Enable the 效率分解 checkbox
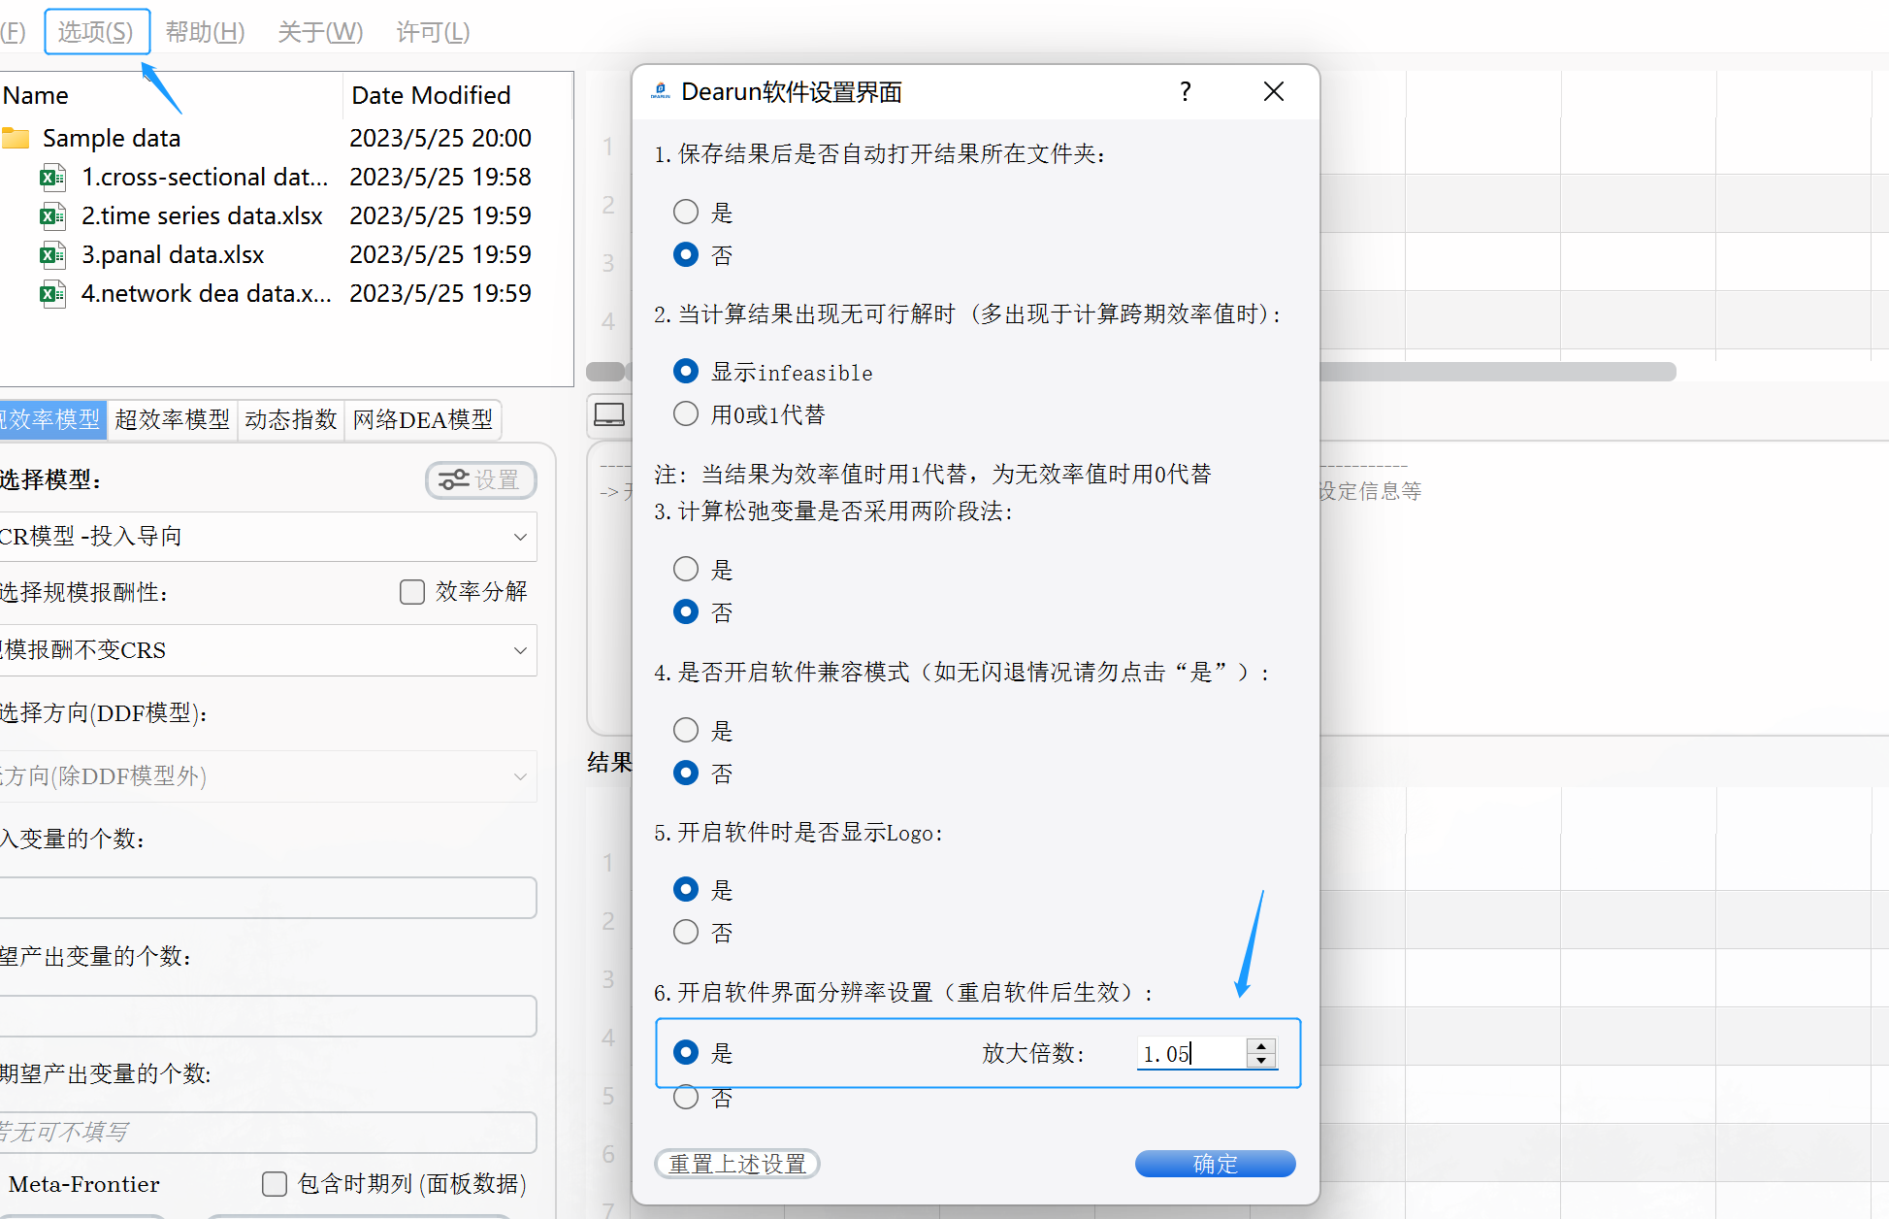This screenshot has height=1219, width=1889. point(411,592)
